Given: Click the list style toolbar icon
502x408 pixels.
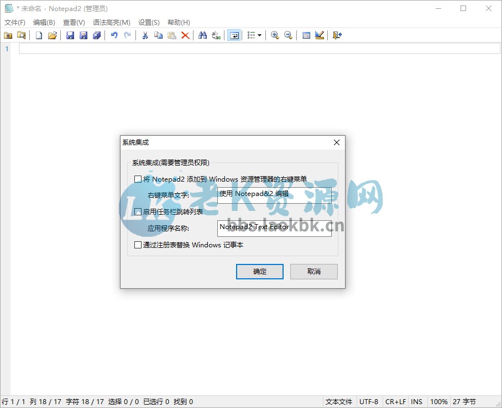Looking at the screenshot, I should click(252, 35).
